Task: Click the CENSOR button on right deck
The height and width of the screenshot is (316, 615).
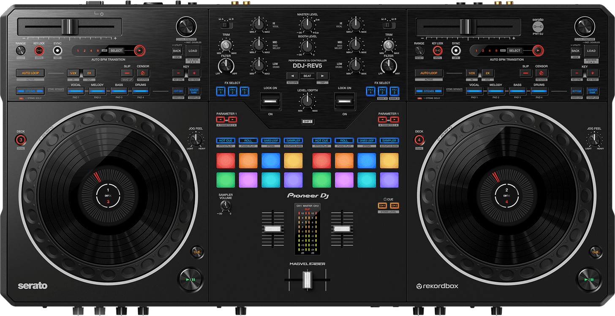Action: coord(542,73)
